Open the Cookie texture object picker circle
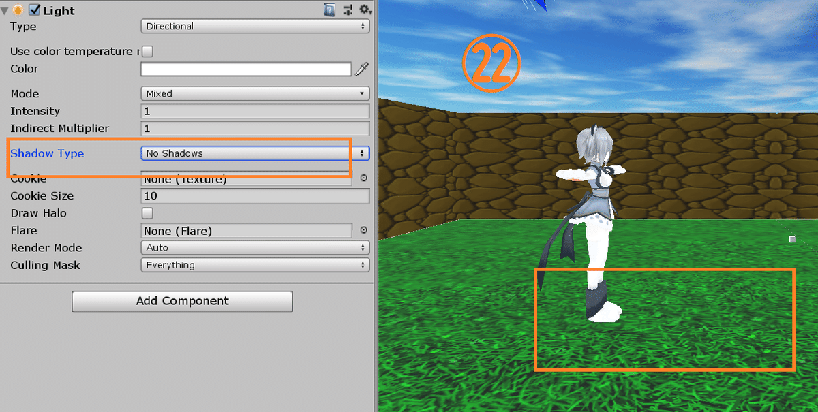The height and width of the screenshot is (412, 818). pos(363,178)
